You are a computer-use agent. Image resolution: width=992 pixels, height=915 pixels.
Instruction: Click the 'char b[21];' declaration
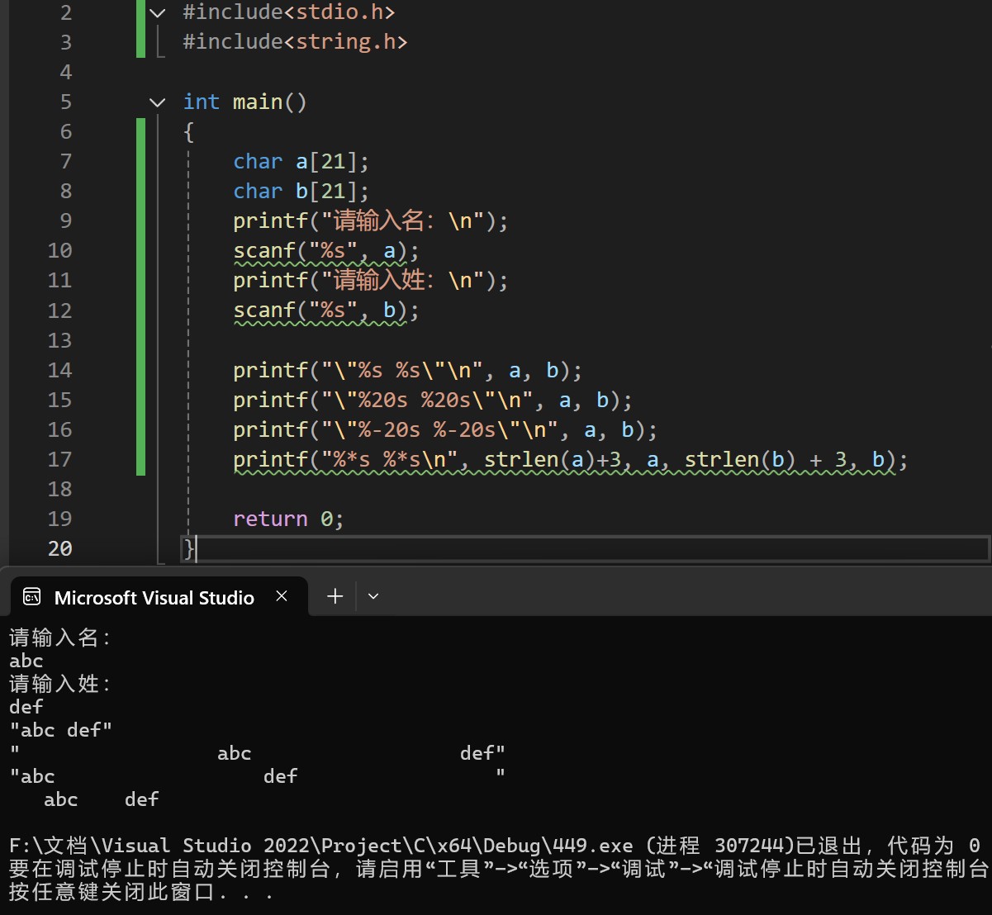(x=301, y=191)
